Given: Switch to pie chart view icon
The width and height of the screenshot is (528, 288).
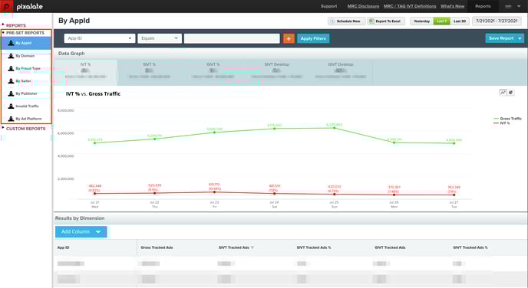Looking at the screenshot, I should point(511,93).
